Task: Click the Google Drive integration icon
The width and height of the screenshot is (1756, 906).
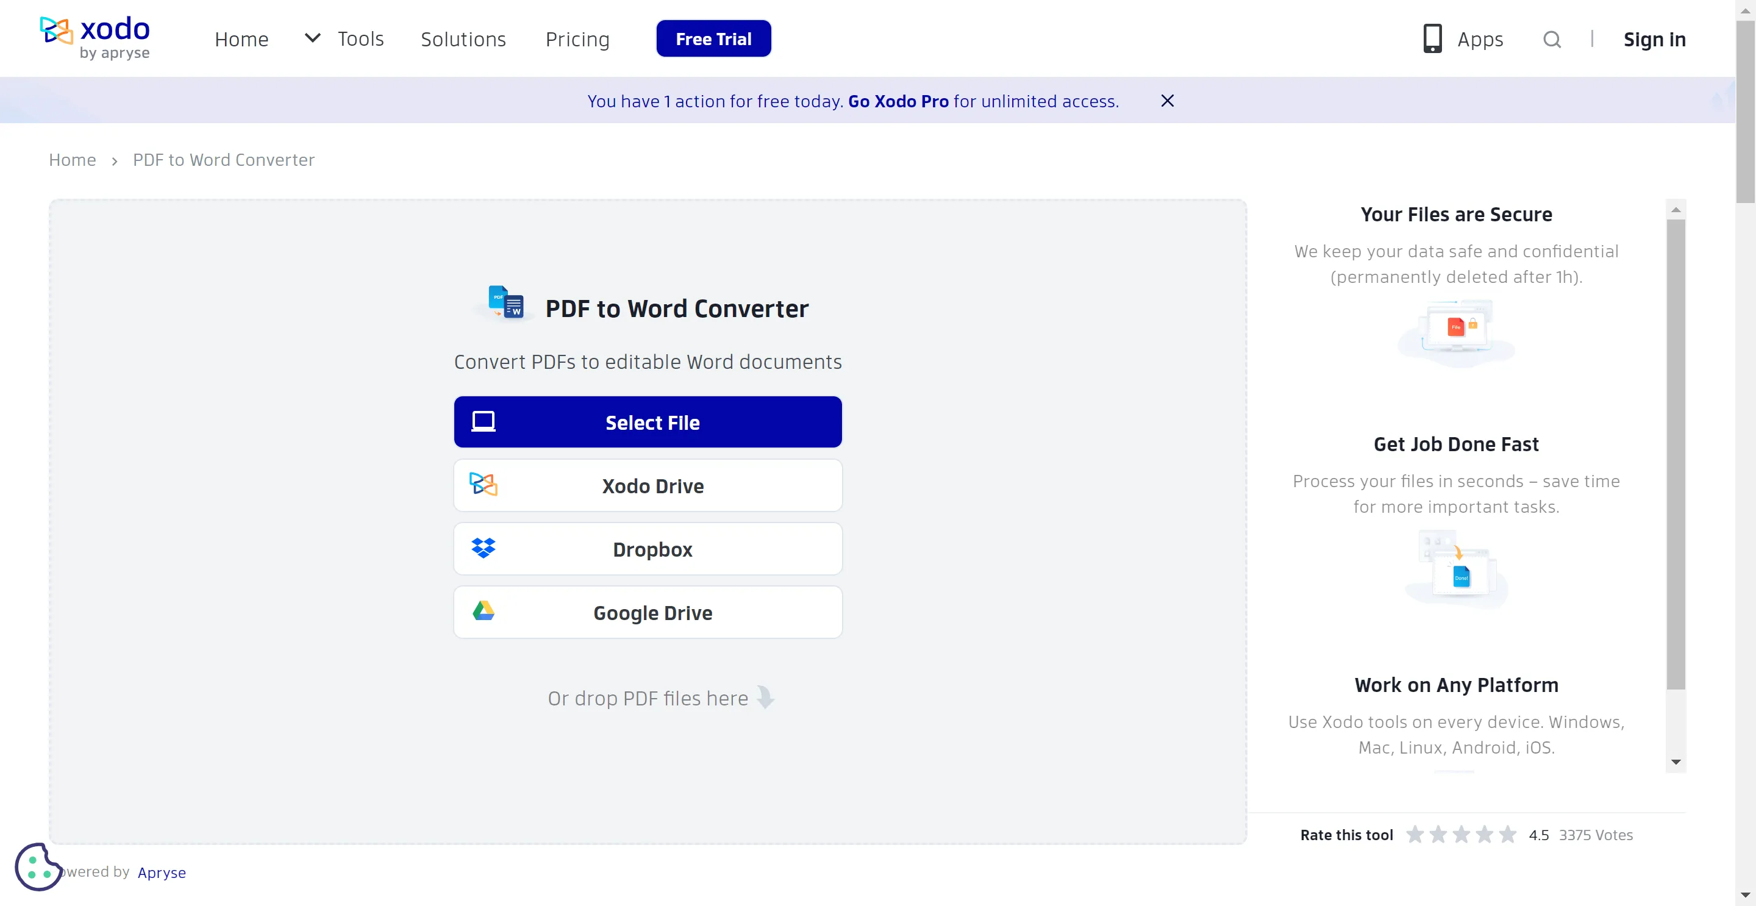Action: tap(483, 612)
